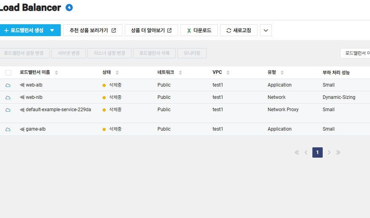Screen dimensions: 370x218
Task: Sort by 유형 column arrows
Action: (x=282, y=73)
